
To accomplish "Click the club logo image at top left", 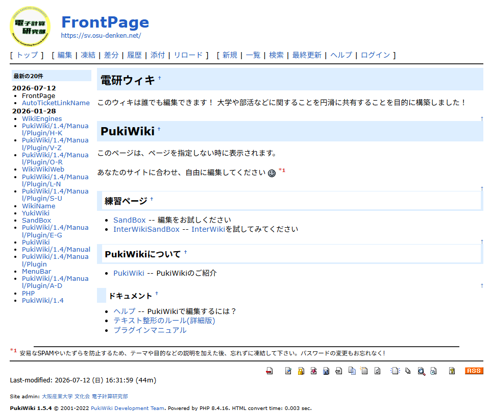I will click(x=30, y=27).
